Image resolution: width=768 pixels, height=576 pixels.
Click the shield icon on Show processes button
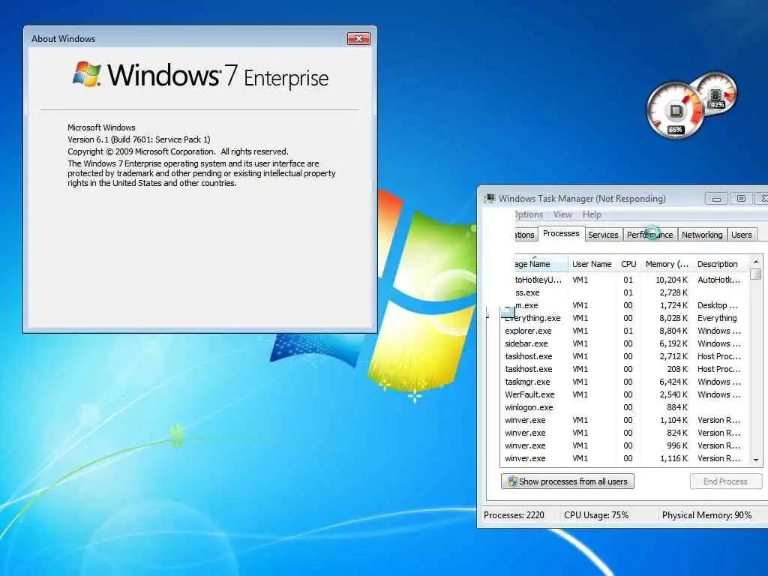point(512,481)
